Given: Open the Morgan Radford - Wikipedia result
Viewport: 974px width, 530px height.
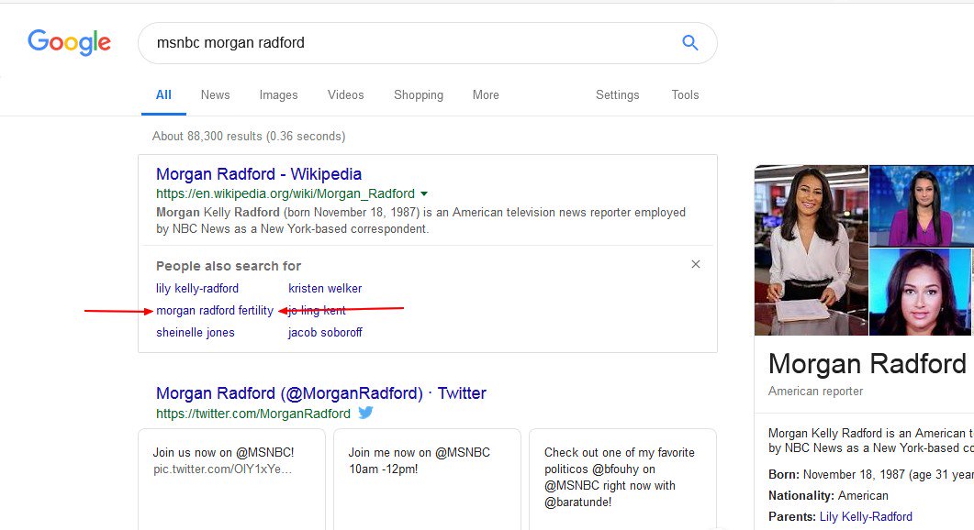Looking at the screenshot, I should tap(258, 174).
